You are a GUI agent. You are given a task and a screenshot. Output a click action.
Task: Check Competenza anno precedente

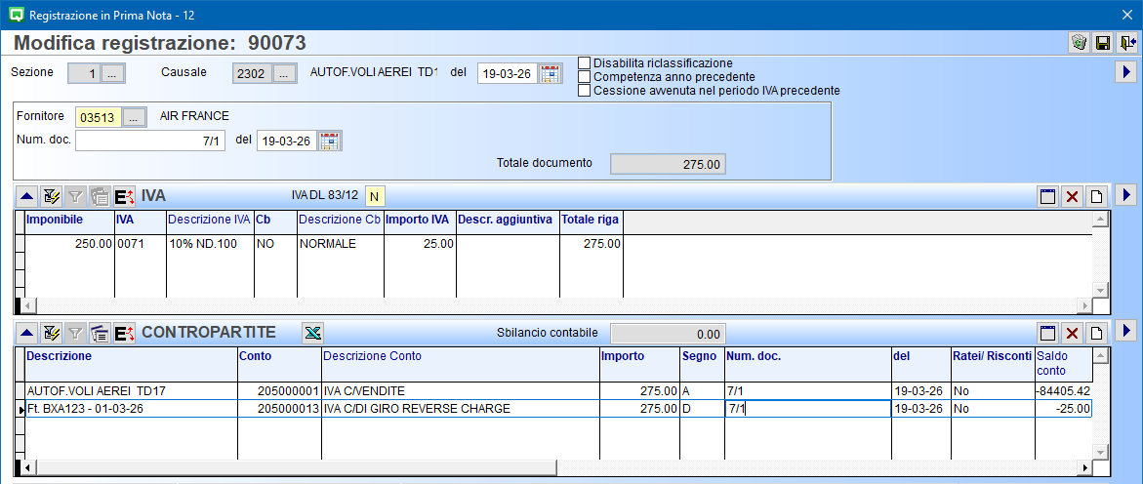coord(586,77)
